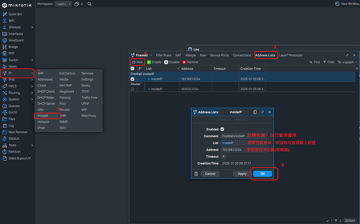The width and height of the screenshot is (360, 224).
Task: Open the Workspace dropdown
Action: [x=63, y=4]
